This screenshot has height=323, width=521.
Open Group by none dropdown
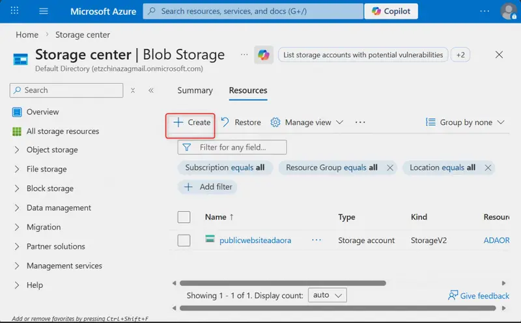(x=465, y=122)
